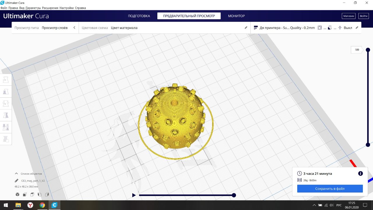Open clock and calendar 17:25
373x210 pixels.
(352, 205)
